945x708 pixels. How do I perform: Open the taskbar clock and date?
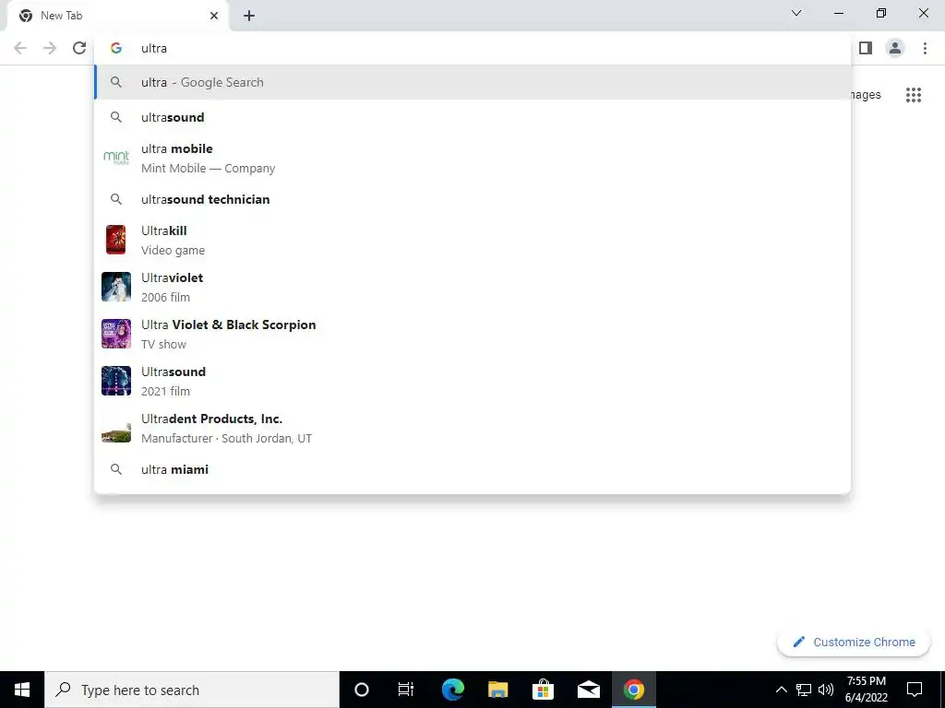coord(866,690)
